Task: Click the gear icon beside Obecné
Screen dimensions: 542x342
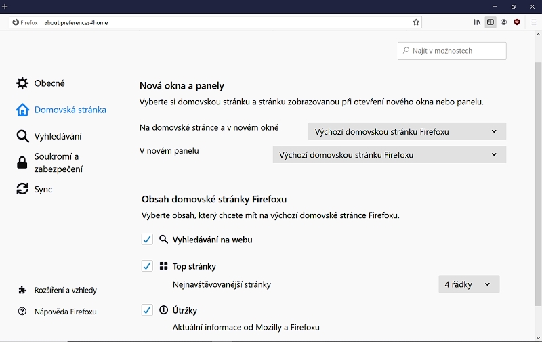Action: click(22, 83)
